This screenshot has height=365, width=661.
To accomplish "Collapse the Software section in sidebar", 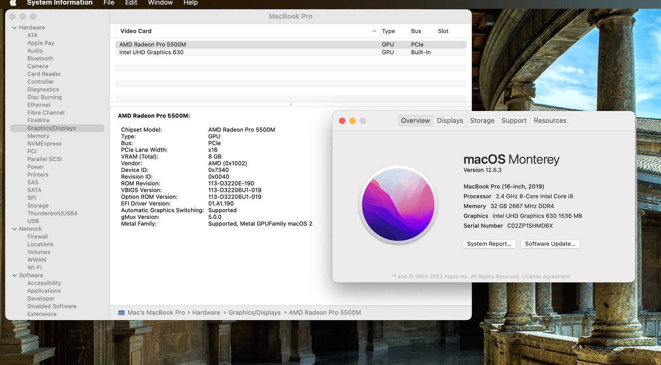I will coord(14,275).
